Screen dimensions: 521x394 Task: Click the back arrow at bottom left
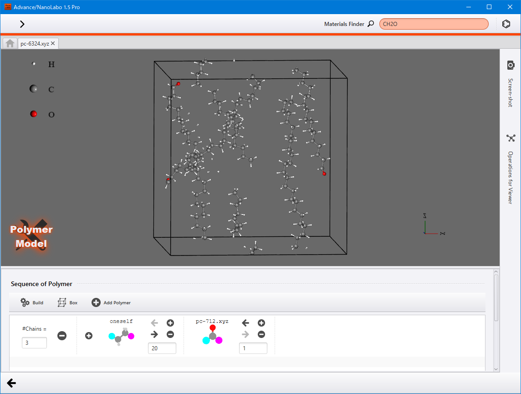coord(12,383)
